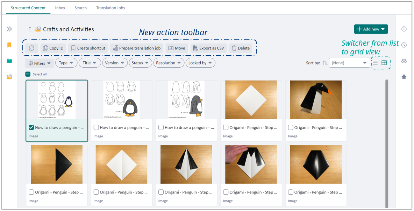Toggle the Select all checkbox
Image resolution: width=414 pixels, height=211 pixels.
[x=28, y=74]
